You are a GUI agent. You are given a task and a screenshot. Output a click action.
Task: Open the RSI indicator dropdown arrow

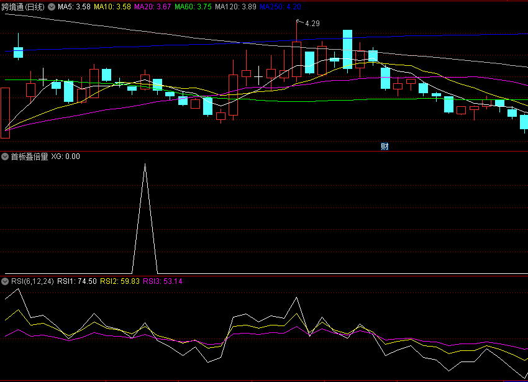pyautogui.click(x=5, y=281)
